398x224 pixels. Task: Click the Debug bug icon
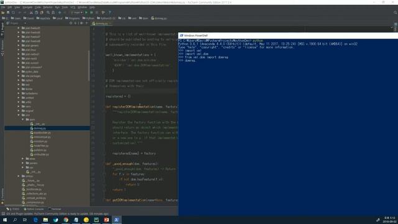[x=91, y=12]
